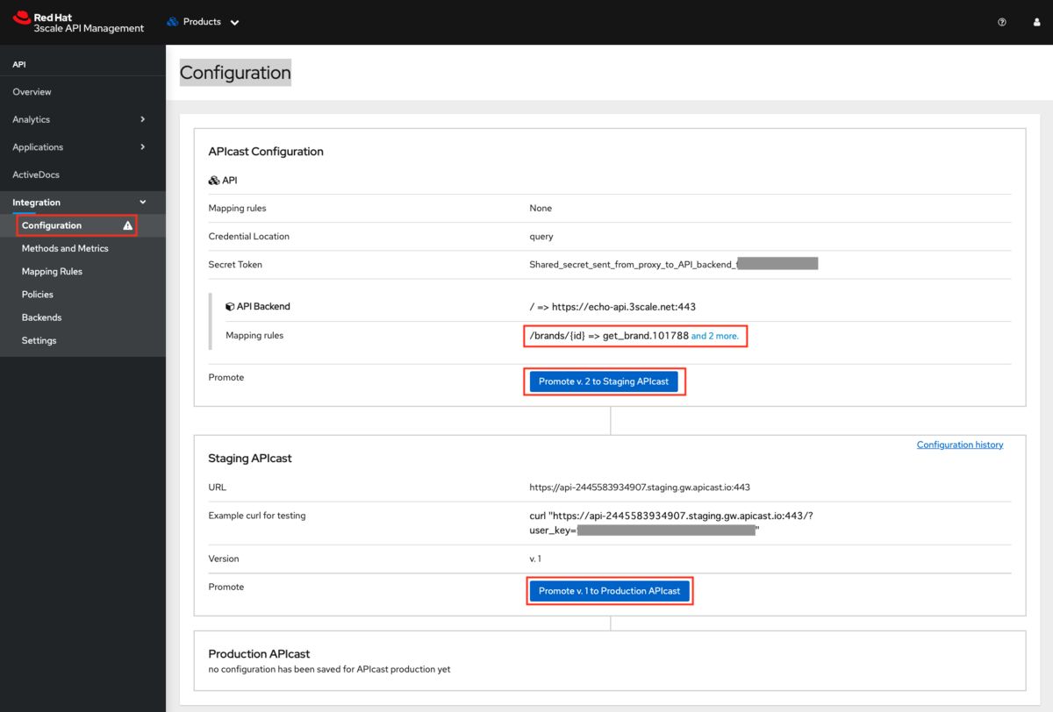Image resolution: width=1053 pixels, height=712 pixels.
Task: Open Backends in sidebar
Action: 41,317
